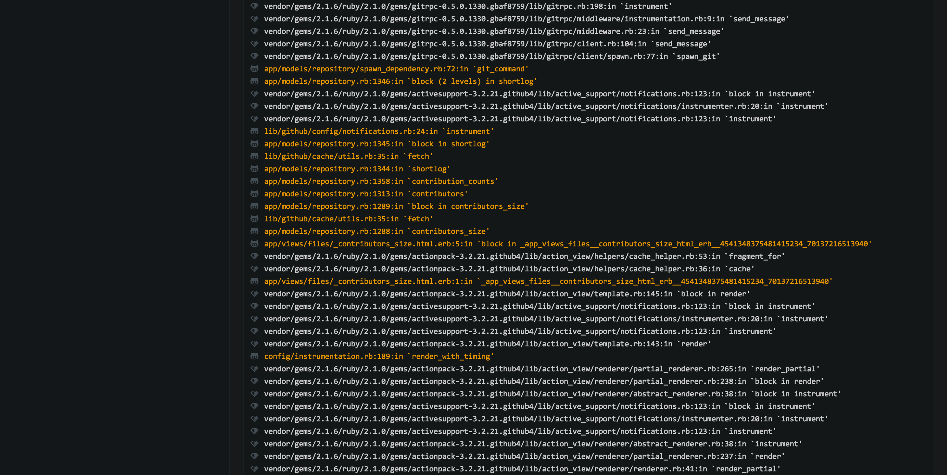Click octocat icon beside repository.rb:1288 contributors_size
This screenshot has width=947, height=475.
coord(254,231)
